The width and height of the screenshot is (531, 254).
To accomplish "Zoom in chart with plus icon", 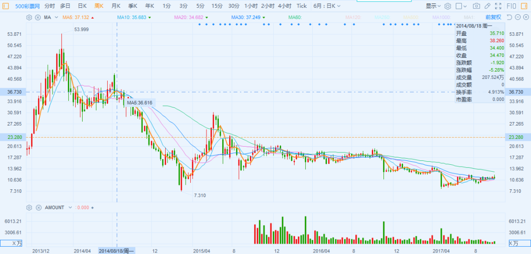I will pos(525,17).
